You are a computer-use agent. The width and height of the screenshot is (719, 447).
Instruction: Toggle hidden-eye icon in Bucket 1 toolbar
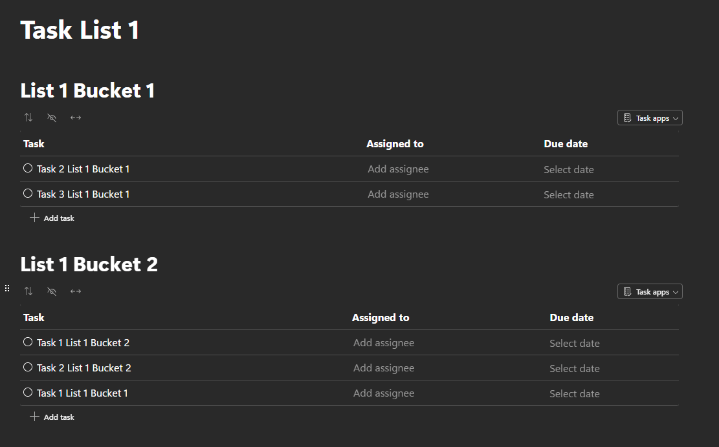click(x=52, y=118)
